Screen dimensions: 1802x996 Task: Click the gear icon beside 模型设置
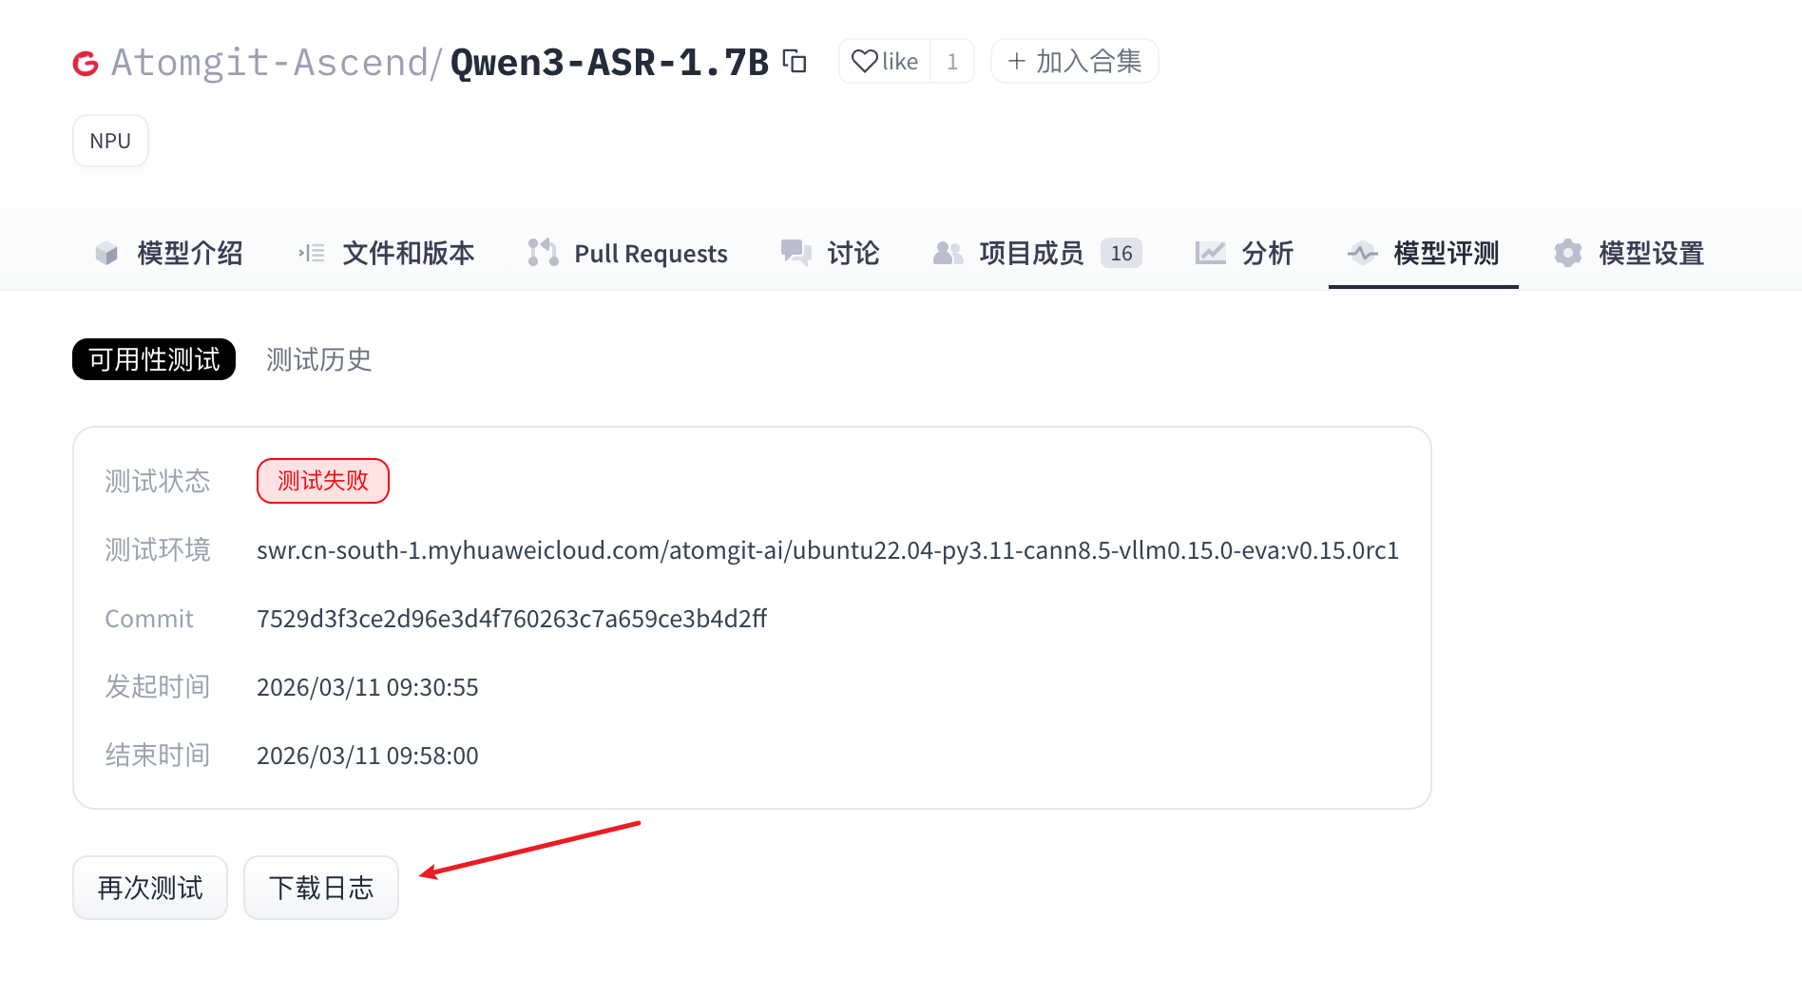[x=1567, y=253]
